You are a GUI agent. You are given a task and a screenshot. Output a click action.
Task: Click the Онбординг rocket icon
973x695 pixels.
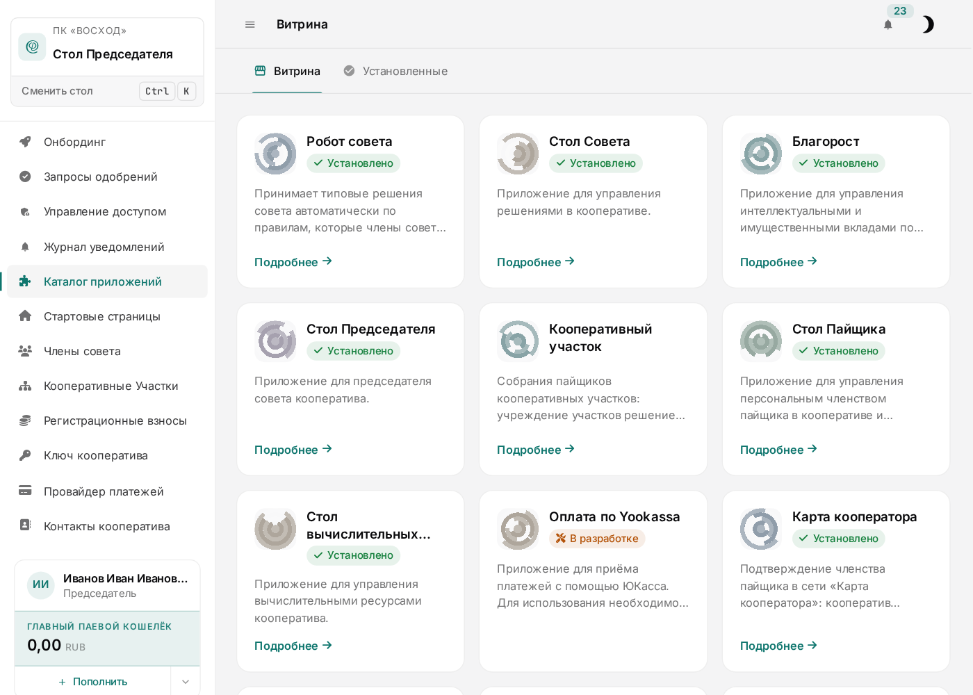point(25,142)
